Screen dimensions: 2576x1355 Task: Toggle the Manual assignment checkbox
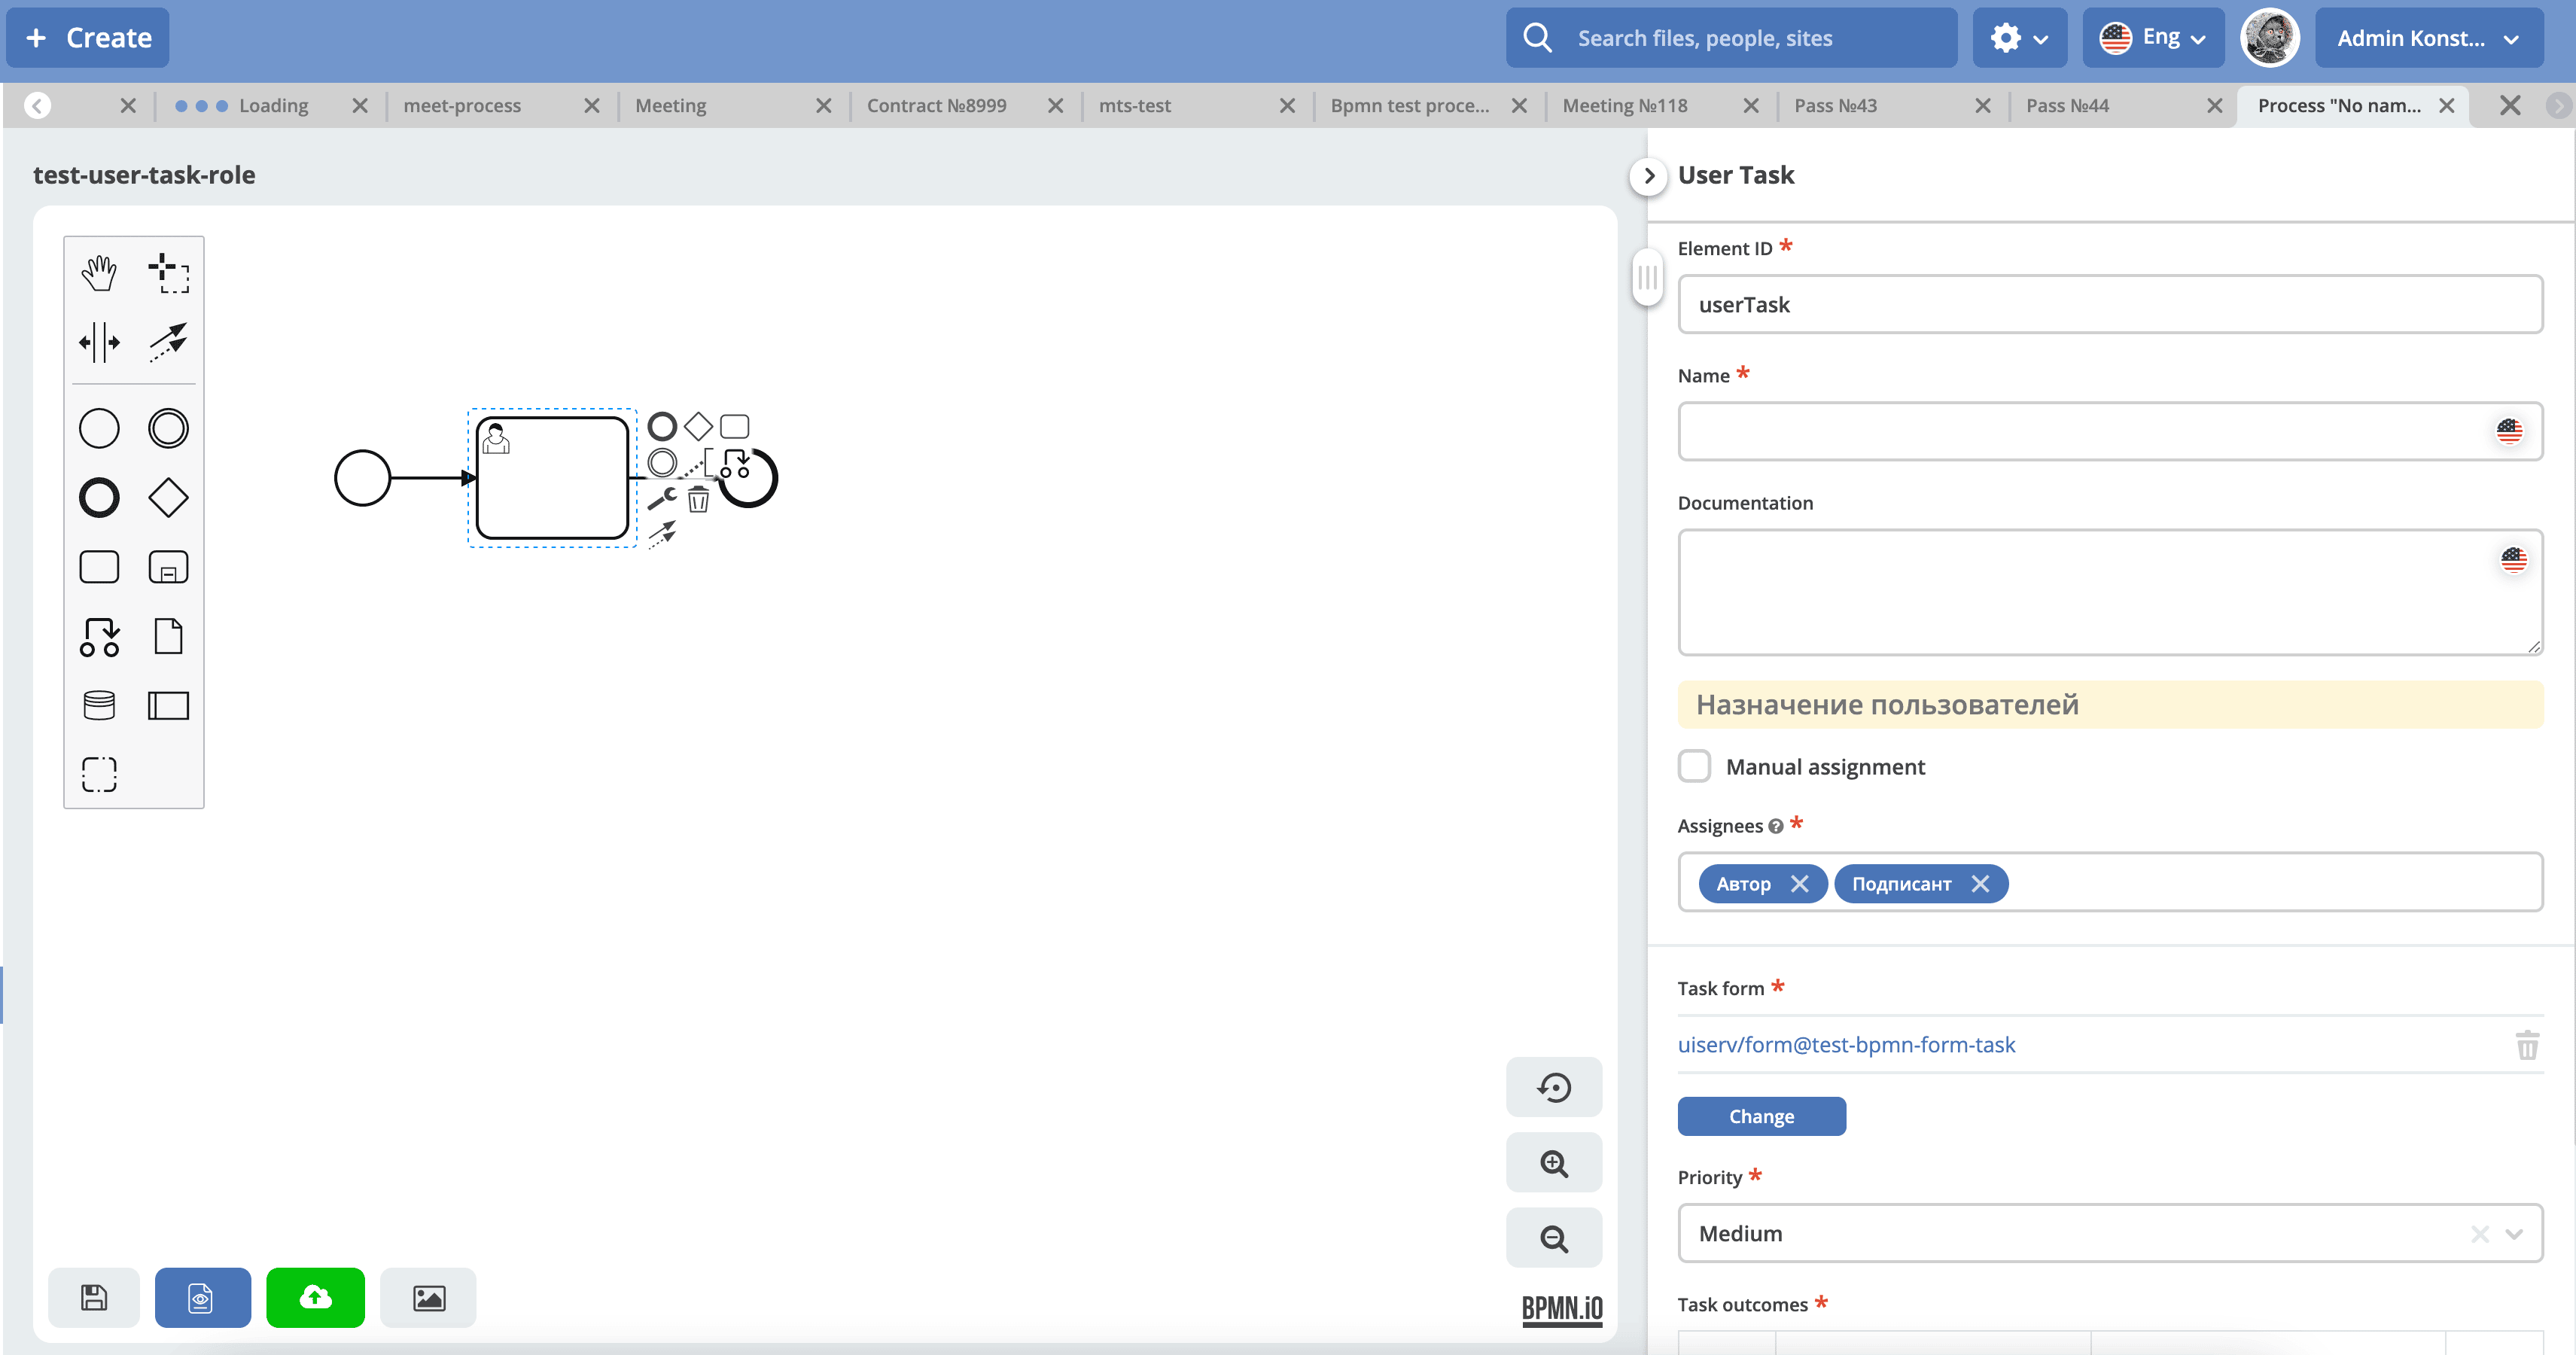tap(1694, 766)
